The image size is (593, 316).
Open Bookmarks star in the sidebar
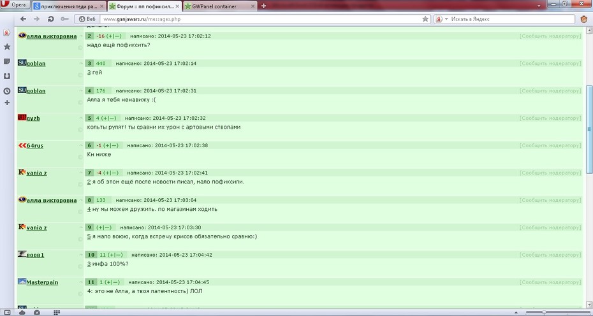coord(7,47)
